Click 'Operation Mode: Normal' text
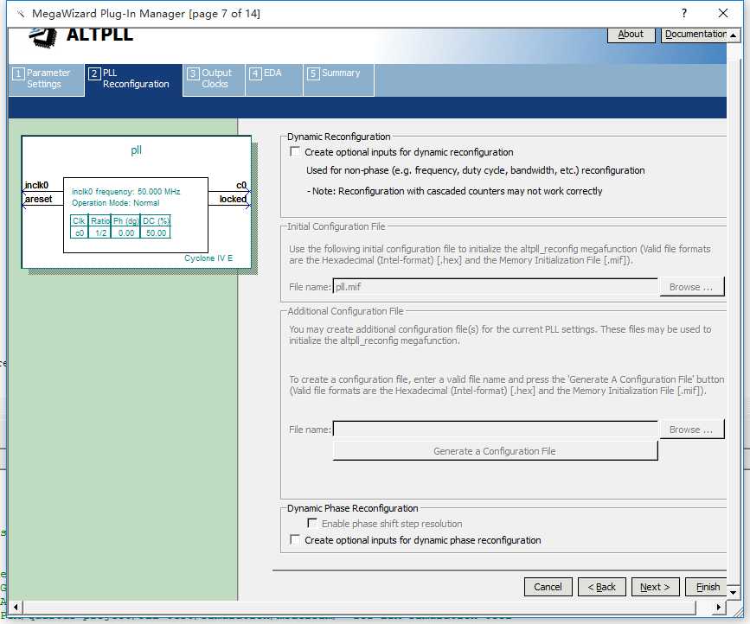Screen dimensions: 750x624 [x=115, y=202]
